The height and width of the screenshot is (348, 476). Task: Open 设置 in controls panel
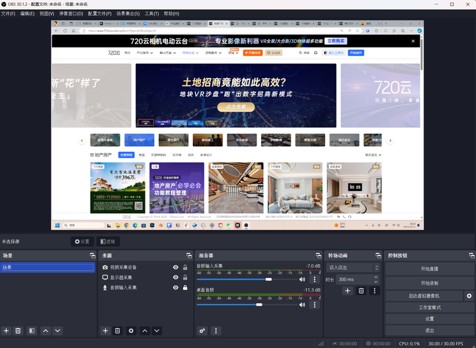click(430, 319)
